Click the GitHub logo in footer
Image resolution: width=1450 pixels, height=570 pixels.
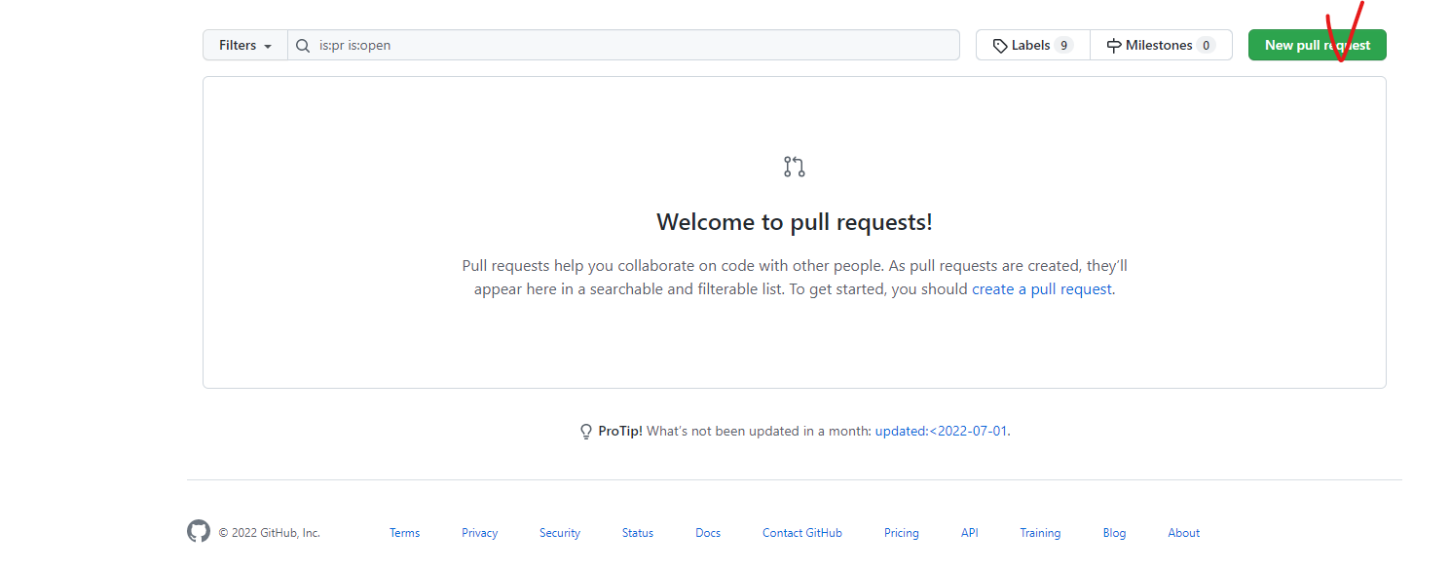coord(199,531)
